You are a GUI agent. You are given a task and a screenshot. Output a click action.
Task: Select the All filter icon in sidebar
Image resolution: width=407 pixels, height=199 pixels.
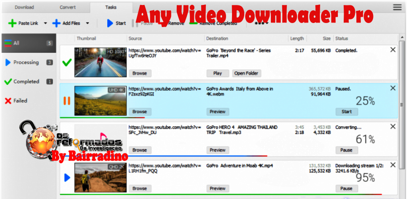pos(8,43)
